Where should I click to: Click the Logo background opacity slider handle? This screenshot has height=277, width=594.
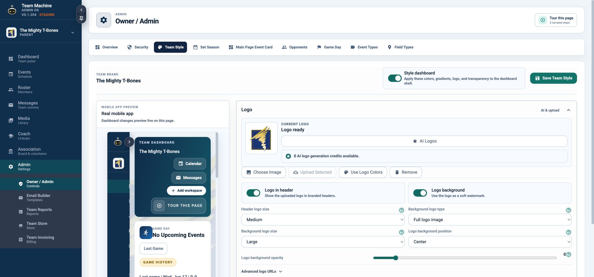pos(396,258)
